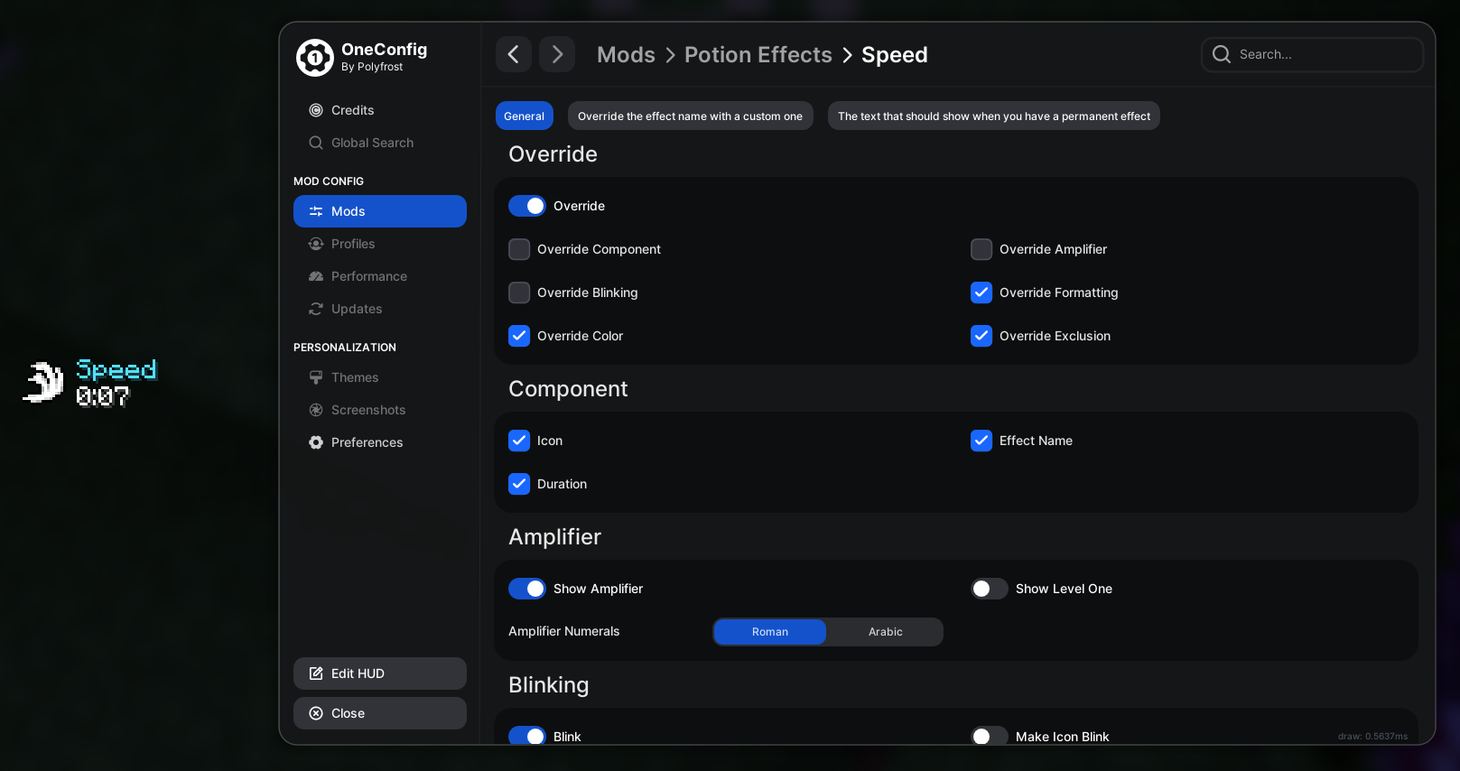Open the Preferences sidebar item
Screen dimensions: 1460x771
click(x=380, y=442)
